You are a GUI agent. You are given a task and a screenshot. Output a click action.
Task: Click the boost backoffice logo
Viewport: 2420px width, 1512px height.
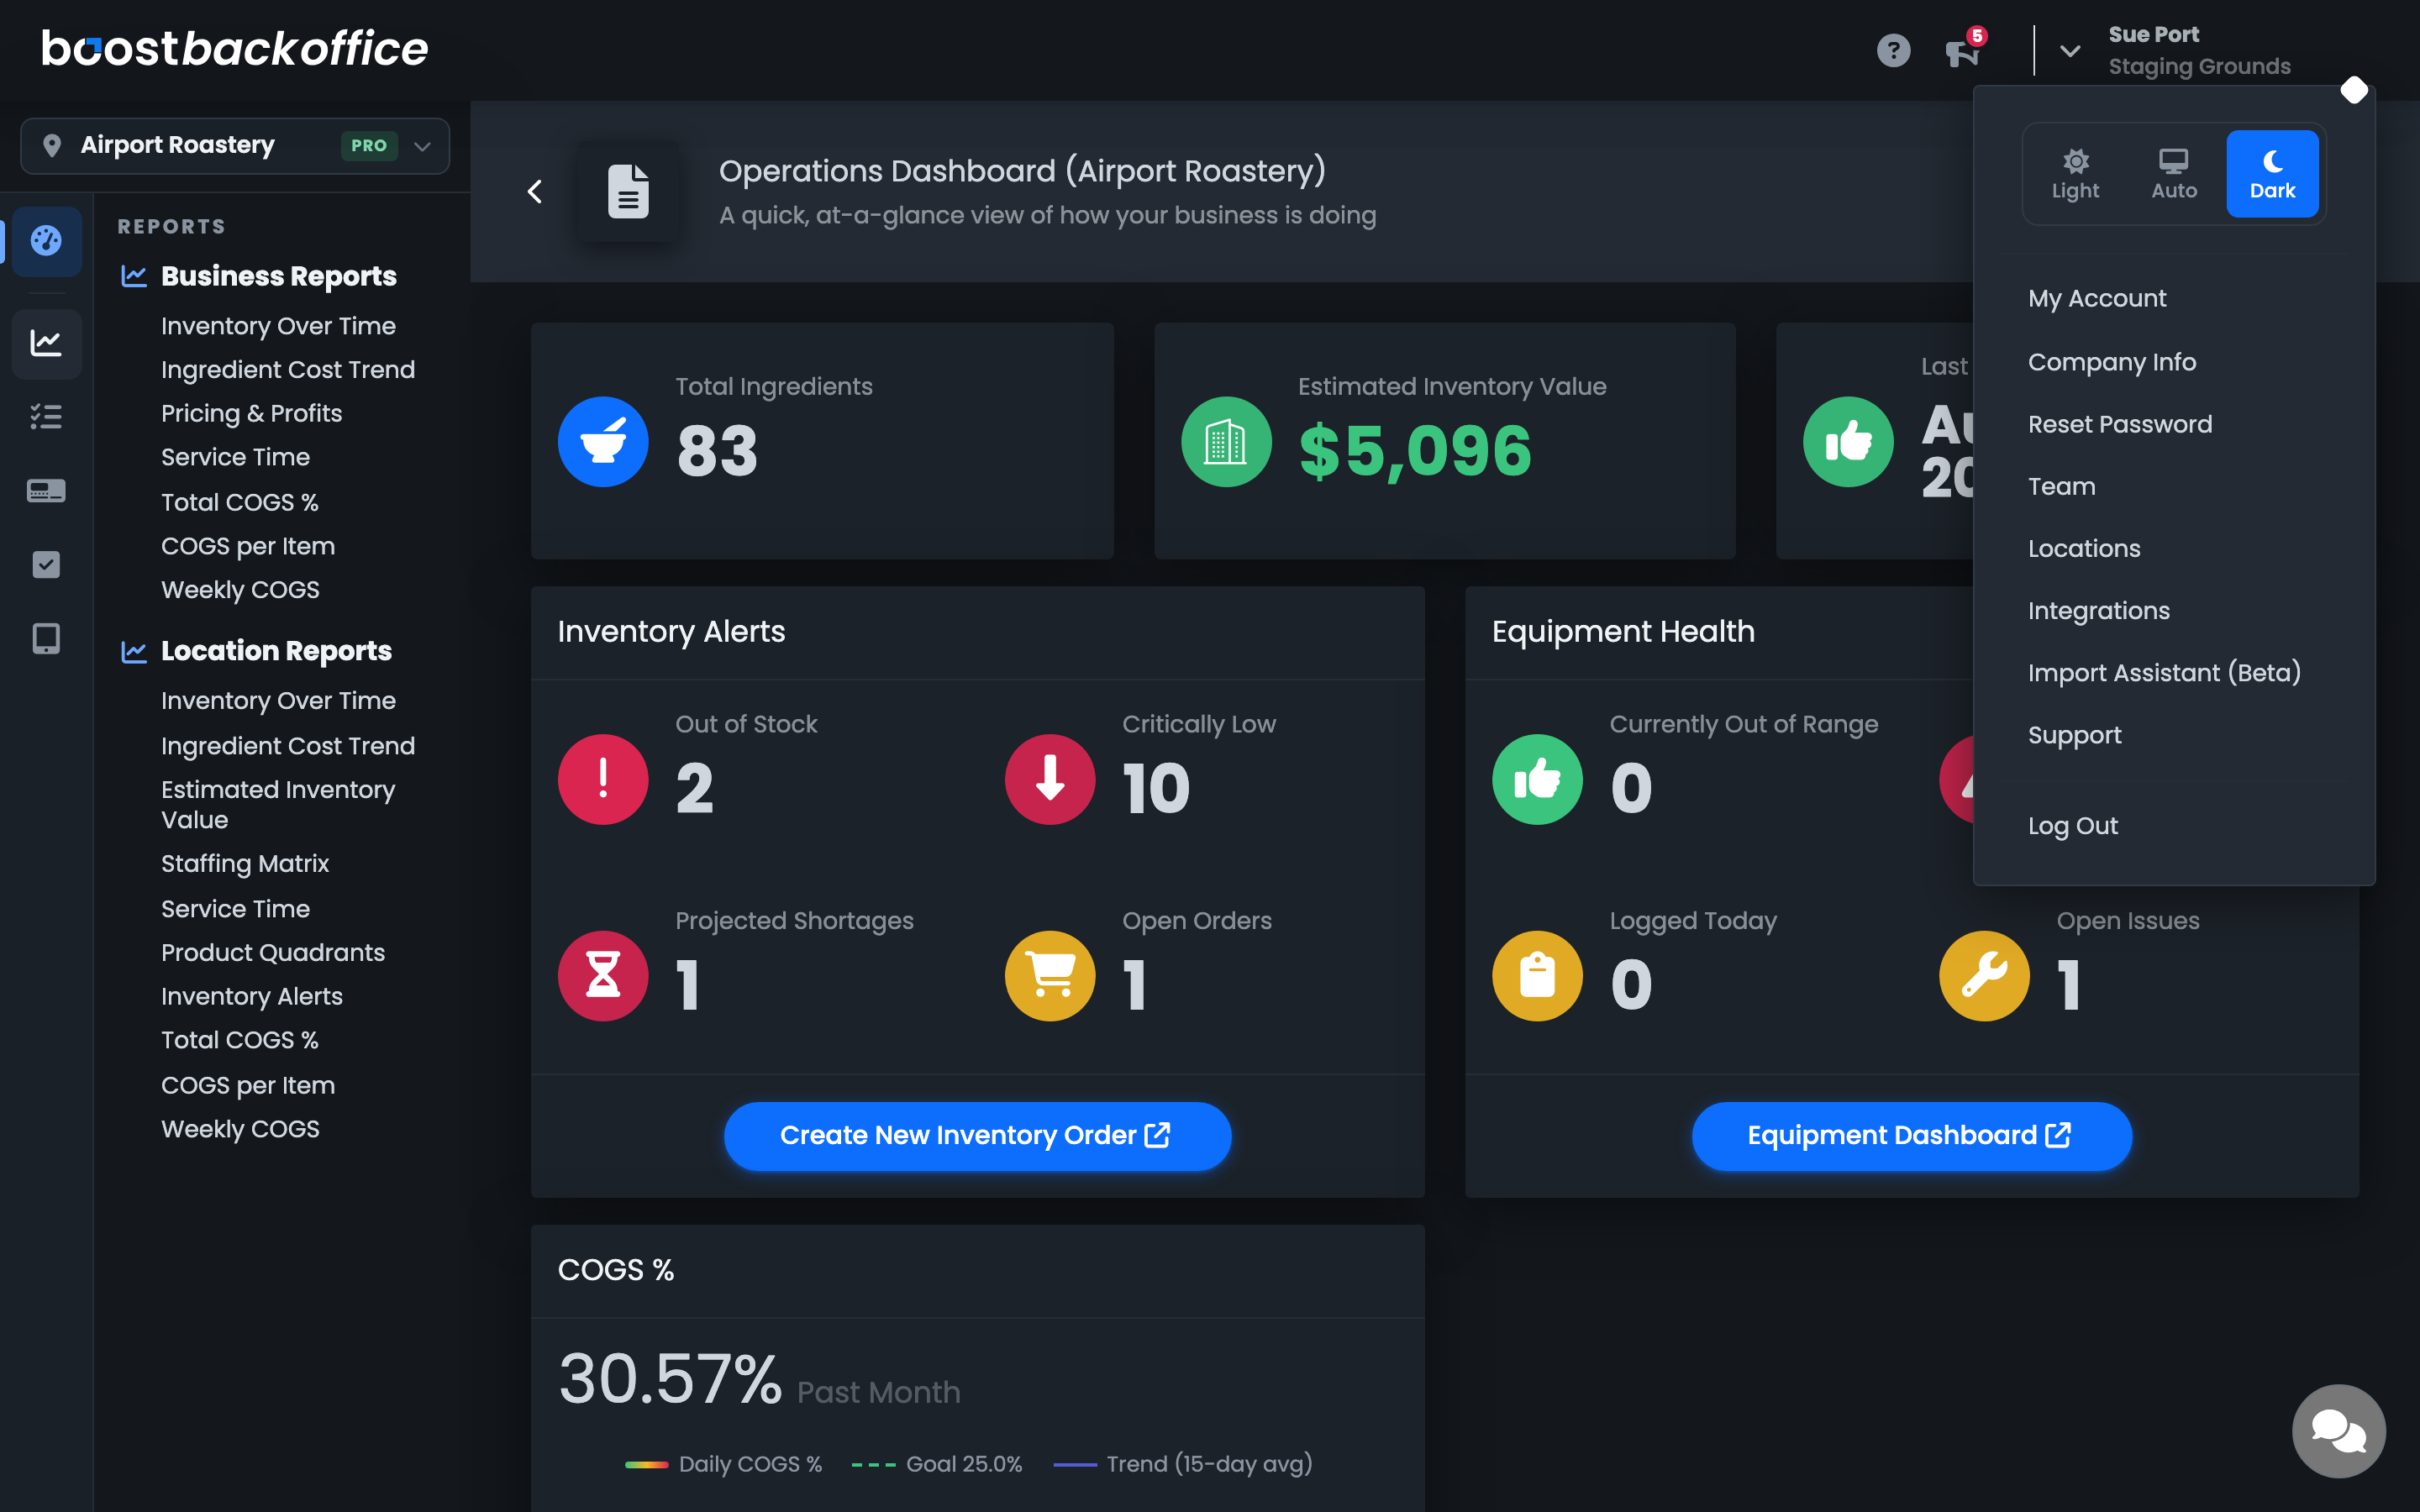[x=235, y=48]
